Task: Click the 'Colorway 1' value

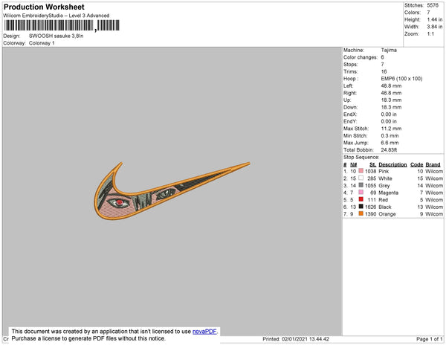Action: pos(42,43)
